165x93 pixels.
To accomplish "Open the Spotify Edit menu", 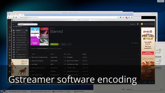I will [x=16, y=22].
